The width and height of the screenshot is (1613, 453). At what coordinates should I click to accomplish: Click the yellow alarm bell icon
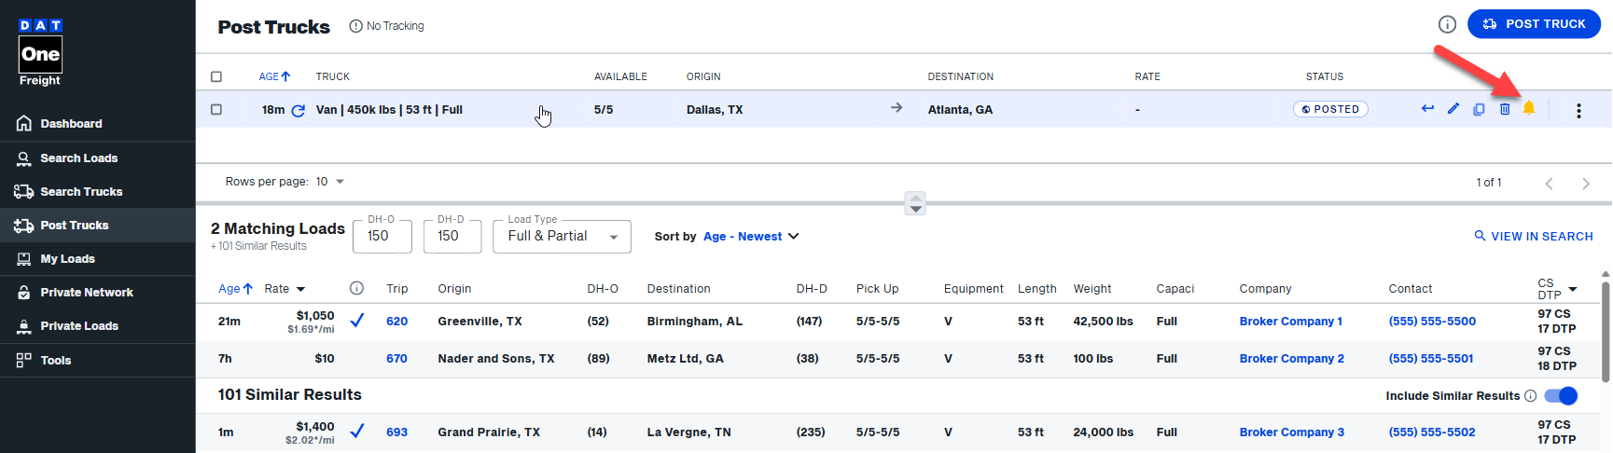click(x=1529, y=109)
